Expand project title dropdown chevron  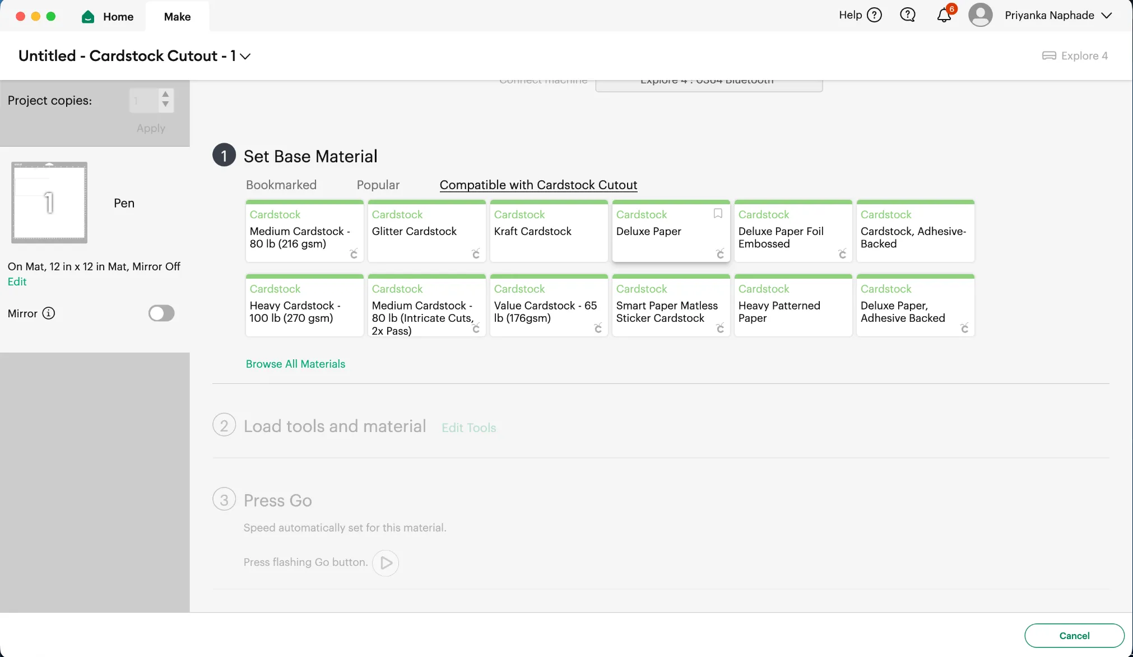point(245,56)
